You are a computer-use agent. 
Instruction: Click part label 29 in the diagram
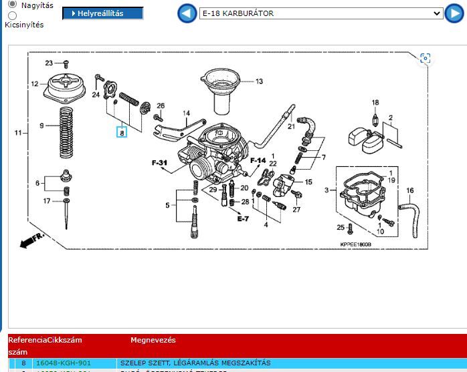[213, 190]
